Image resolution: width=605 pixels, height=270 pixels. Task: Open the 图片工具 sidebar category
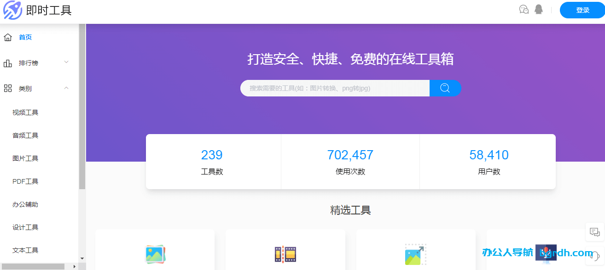pos(25,158)
